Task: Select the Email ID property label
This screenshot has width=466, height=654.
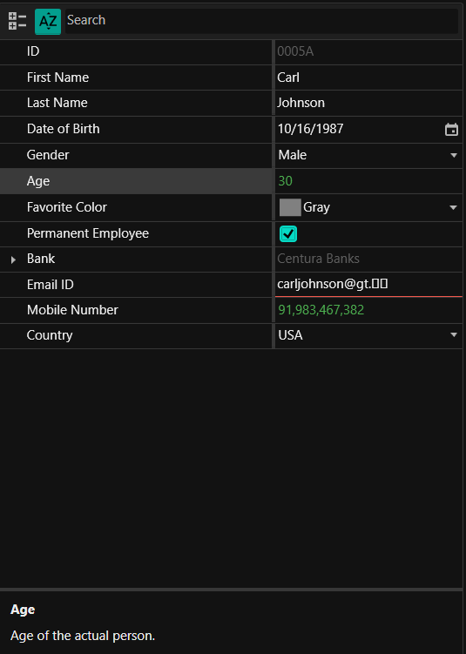Action: [x=50, y=285]
